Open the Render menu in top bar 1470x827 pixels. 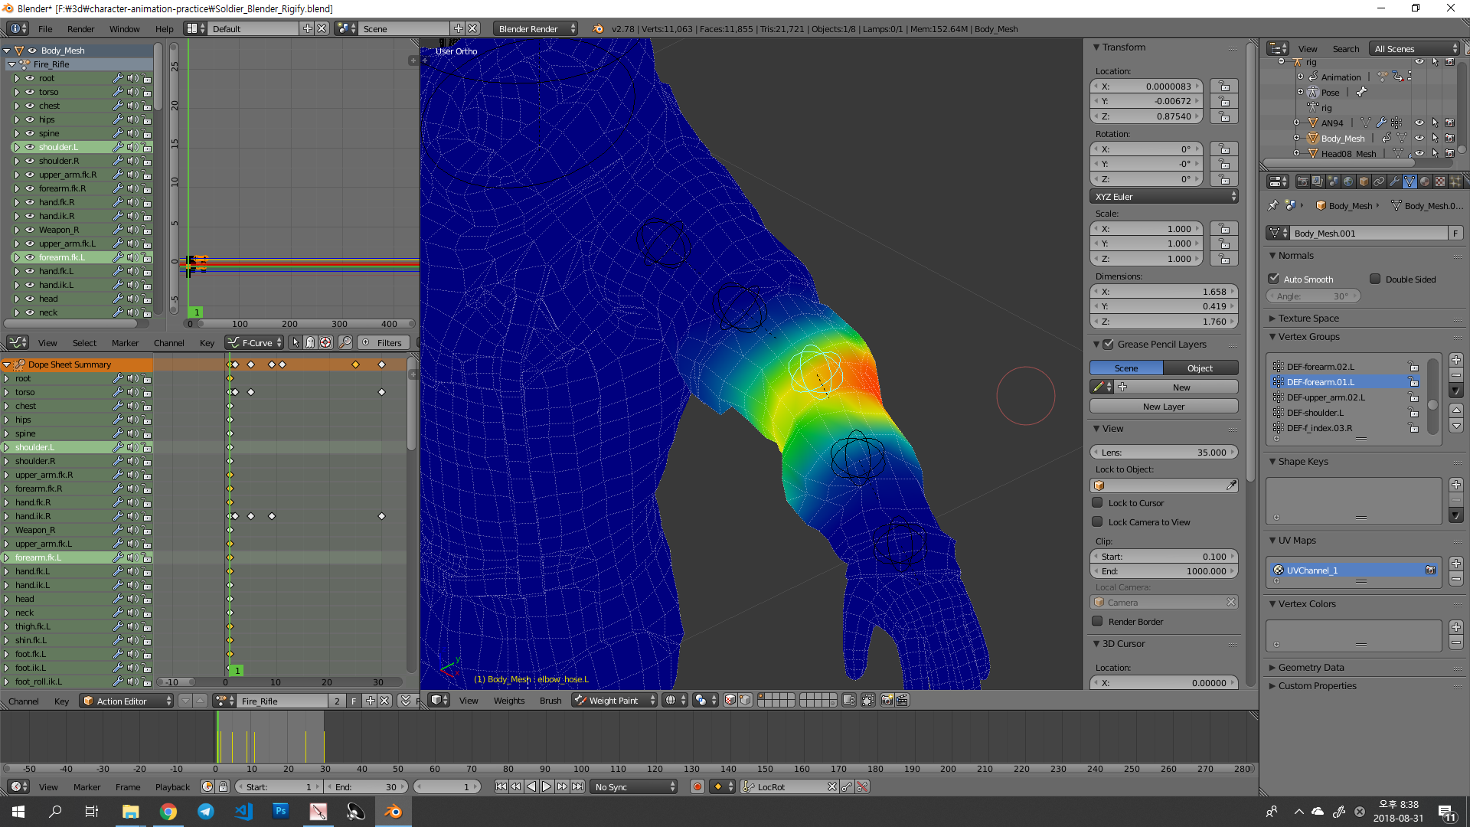pyautogui.click(x=80, y=29)
